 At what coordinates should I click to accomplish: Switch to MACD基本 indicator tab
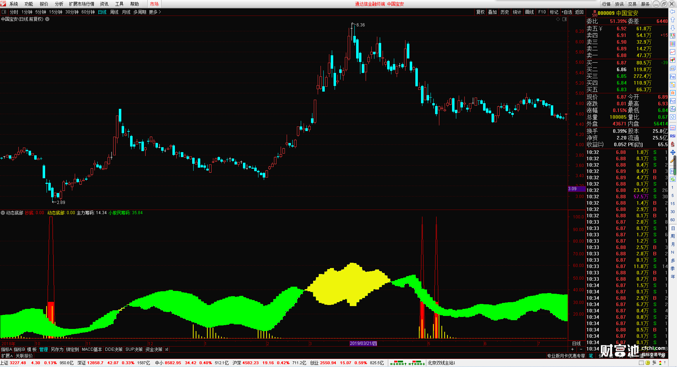point(92,349)
